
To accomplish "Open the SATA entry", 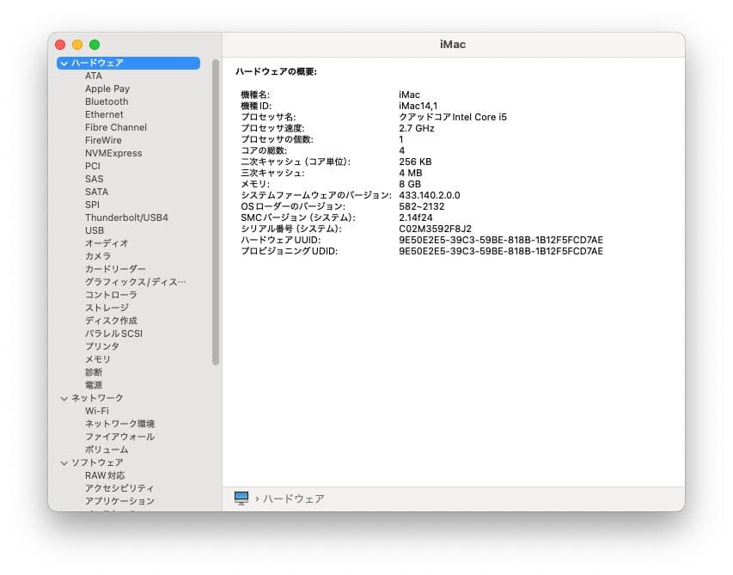I will [97, 192].
